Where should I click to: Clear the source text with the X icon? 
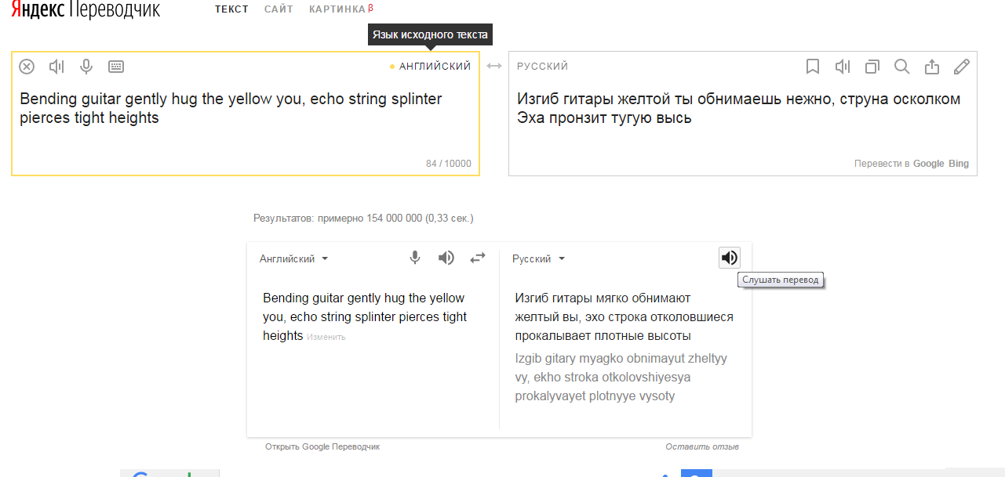point(27,67)
